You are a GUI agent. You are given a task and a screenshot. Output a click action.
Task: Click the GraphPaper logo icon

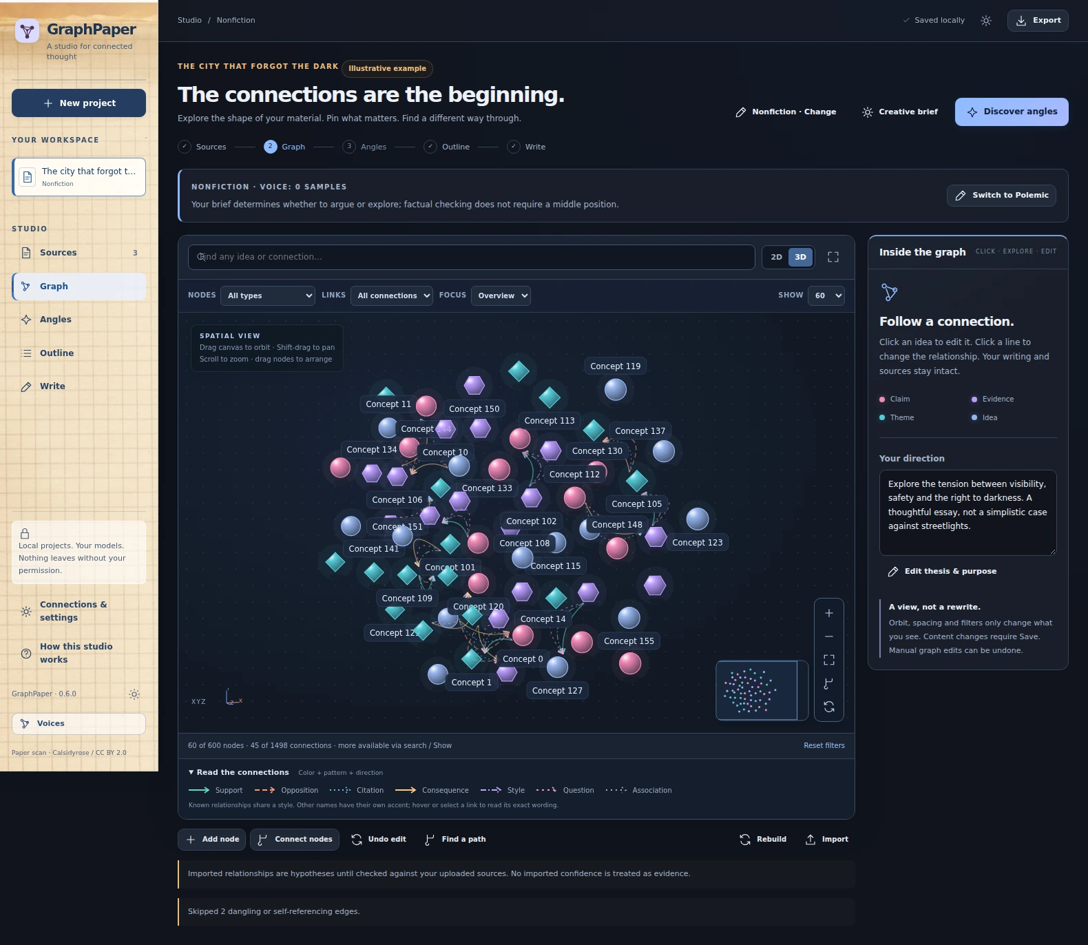27,31
